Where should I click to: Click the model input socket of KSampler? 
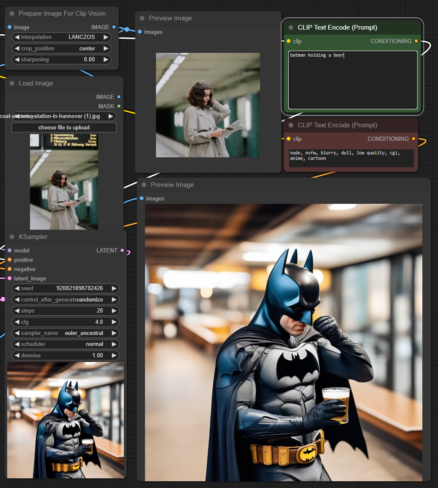click(10, 250)
